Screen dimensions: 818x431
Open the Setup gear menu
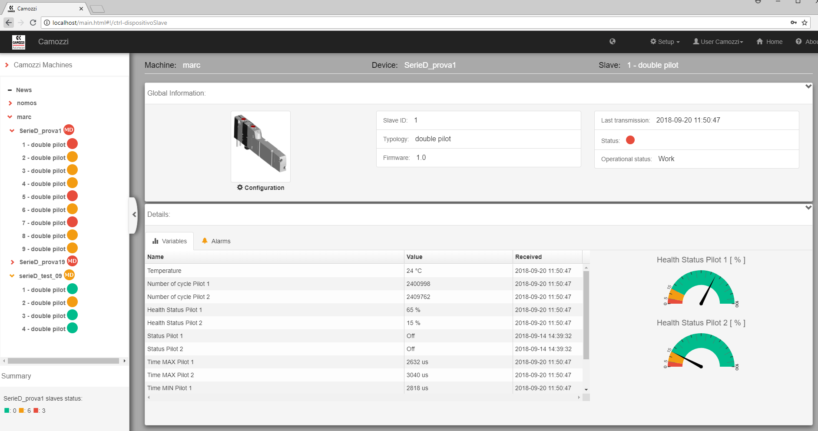[665, 42]
